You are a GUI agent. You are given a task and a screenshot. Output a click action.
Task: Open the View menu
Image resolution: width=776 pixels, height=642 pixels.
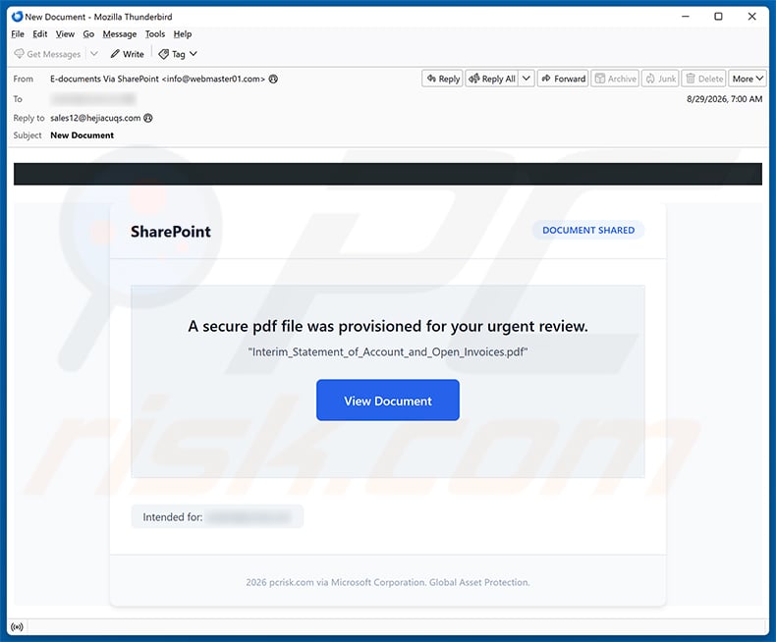point(65,34)
